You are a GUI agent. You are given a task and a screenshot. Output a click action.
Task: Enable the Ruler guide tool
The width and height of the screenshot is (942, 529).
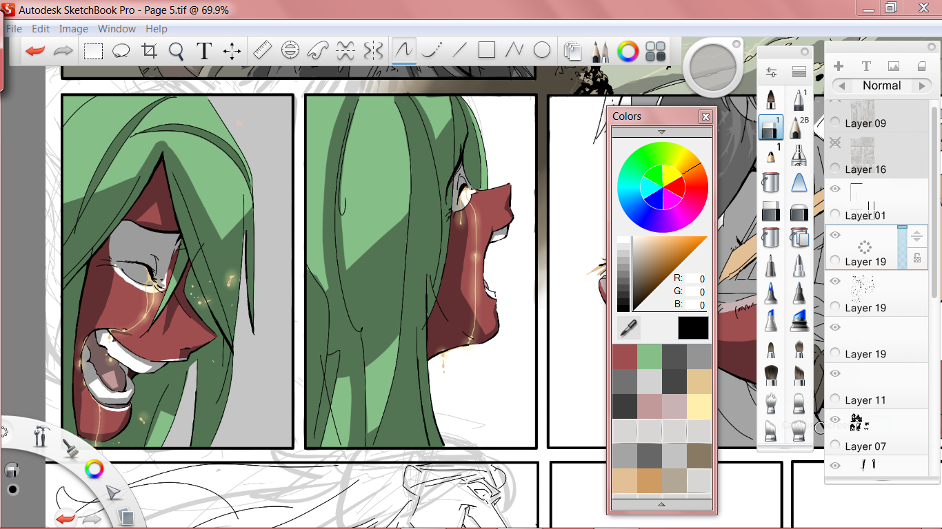point(263,50)
